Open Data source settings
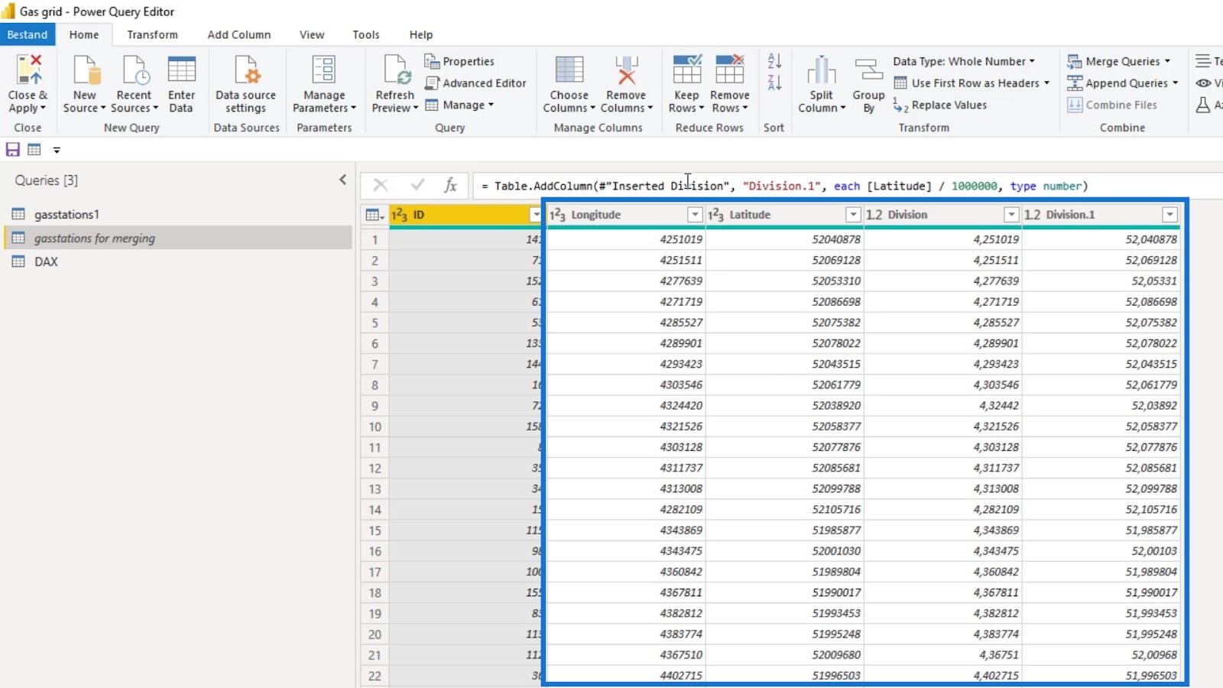 (245, 84)
